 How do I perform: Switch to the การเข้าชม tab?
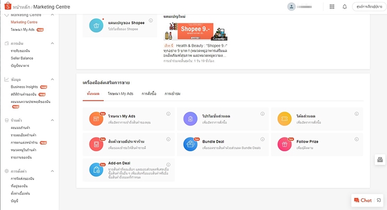pyautogui.click(x=172, y=94)
